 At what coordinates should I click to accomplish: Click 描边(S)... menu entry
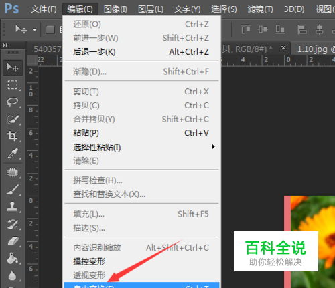point(141,228)
